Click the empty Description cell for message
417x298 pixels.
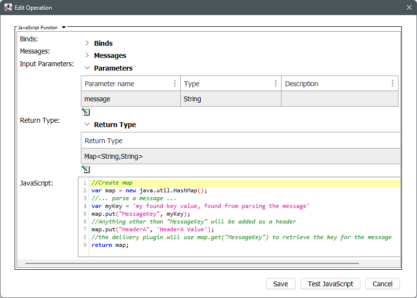tap(340, 99)
